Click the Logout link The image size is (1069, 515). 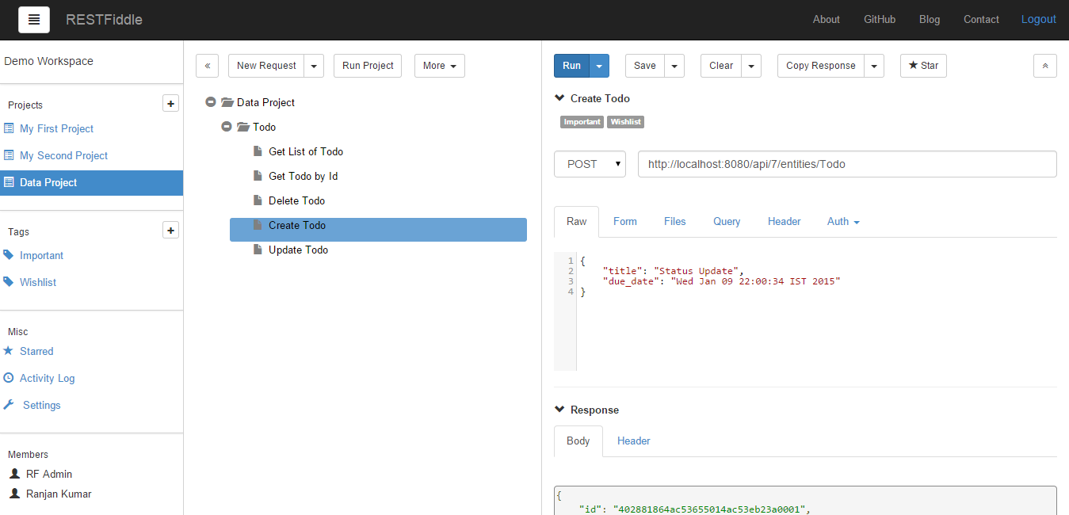click(x=1039, y=20)
